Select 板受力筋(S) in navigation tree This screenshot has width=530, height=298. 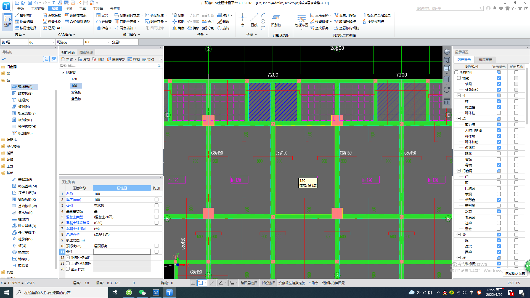coord(24,113)
